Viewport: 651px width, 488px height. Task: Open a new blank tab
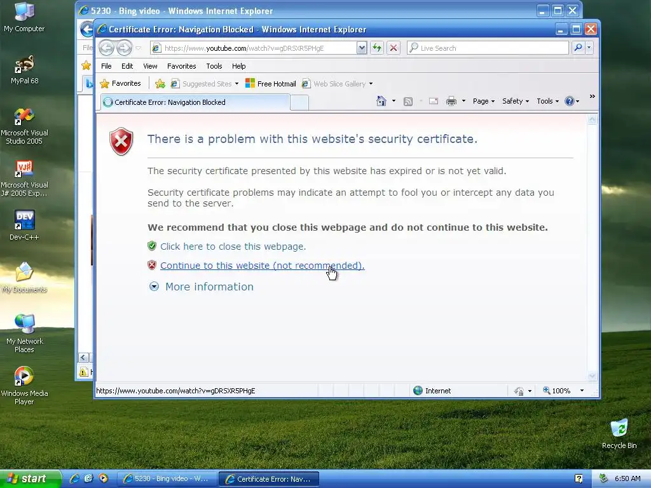(x=299, y=102)
